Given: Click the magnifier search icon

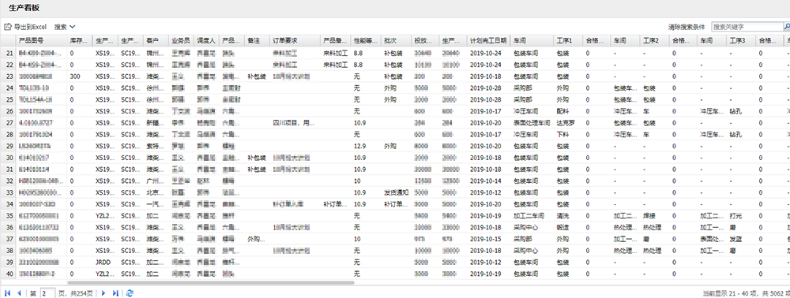Looking at the screenshot, I should coord(787,27).
